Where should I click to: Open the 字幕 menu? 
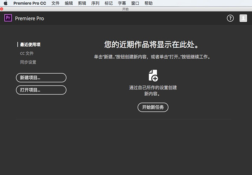[x=122, y=3]
